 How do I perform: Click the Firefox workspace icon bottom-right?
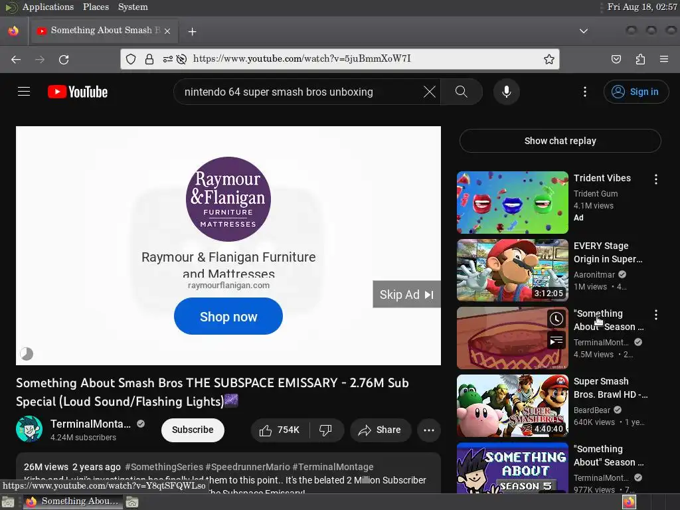coord(630,502)
